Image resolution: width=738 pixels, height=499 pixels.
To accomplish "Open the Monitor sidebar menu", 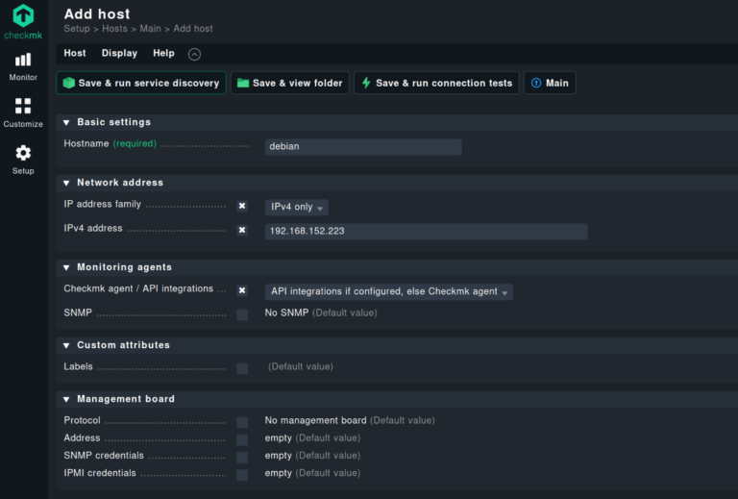I will (x=23, y=65).
